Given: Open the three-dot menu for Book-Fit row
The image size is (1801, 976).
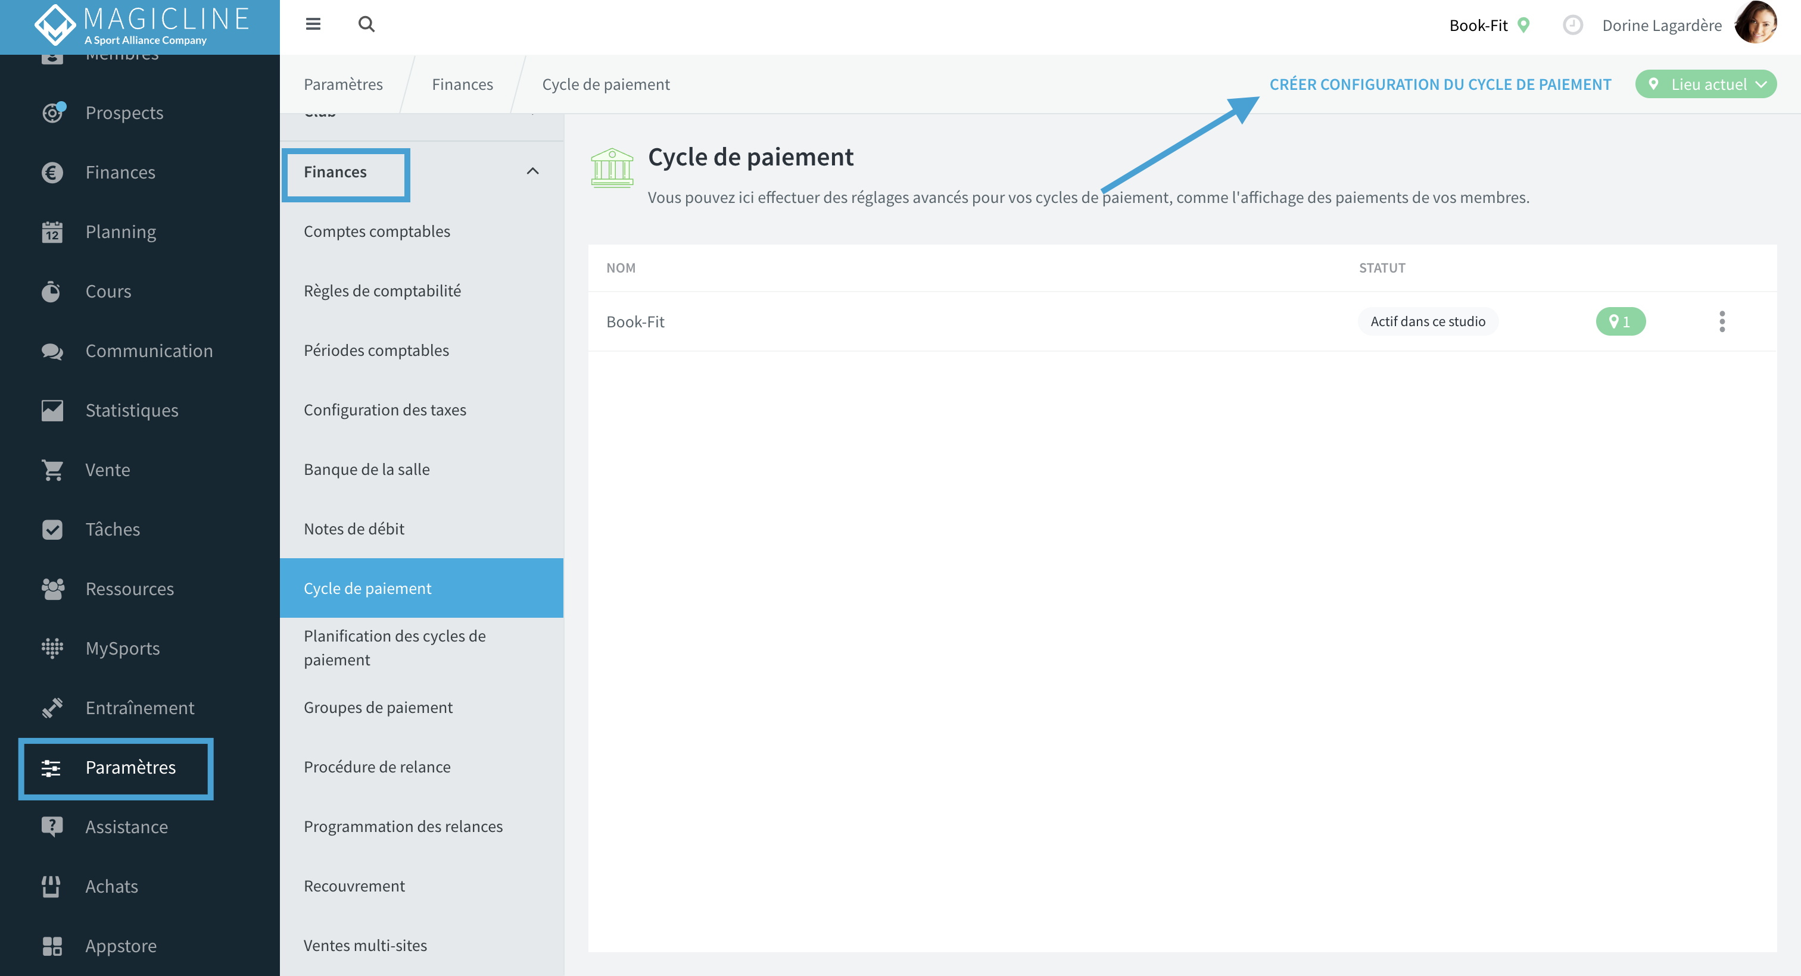Looking at the screenshot, I should pos(1722,321).
